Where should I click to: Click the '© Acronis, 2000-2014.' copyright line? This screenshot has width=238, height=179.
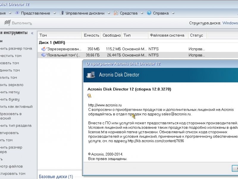click(106, 154)
